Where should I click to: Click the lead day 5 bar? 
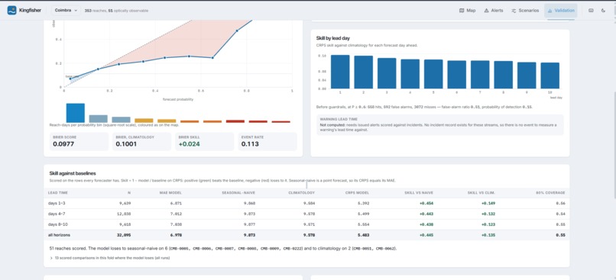coord(433,74)
